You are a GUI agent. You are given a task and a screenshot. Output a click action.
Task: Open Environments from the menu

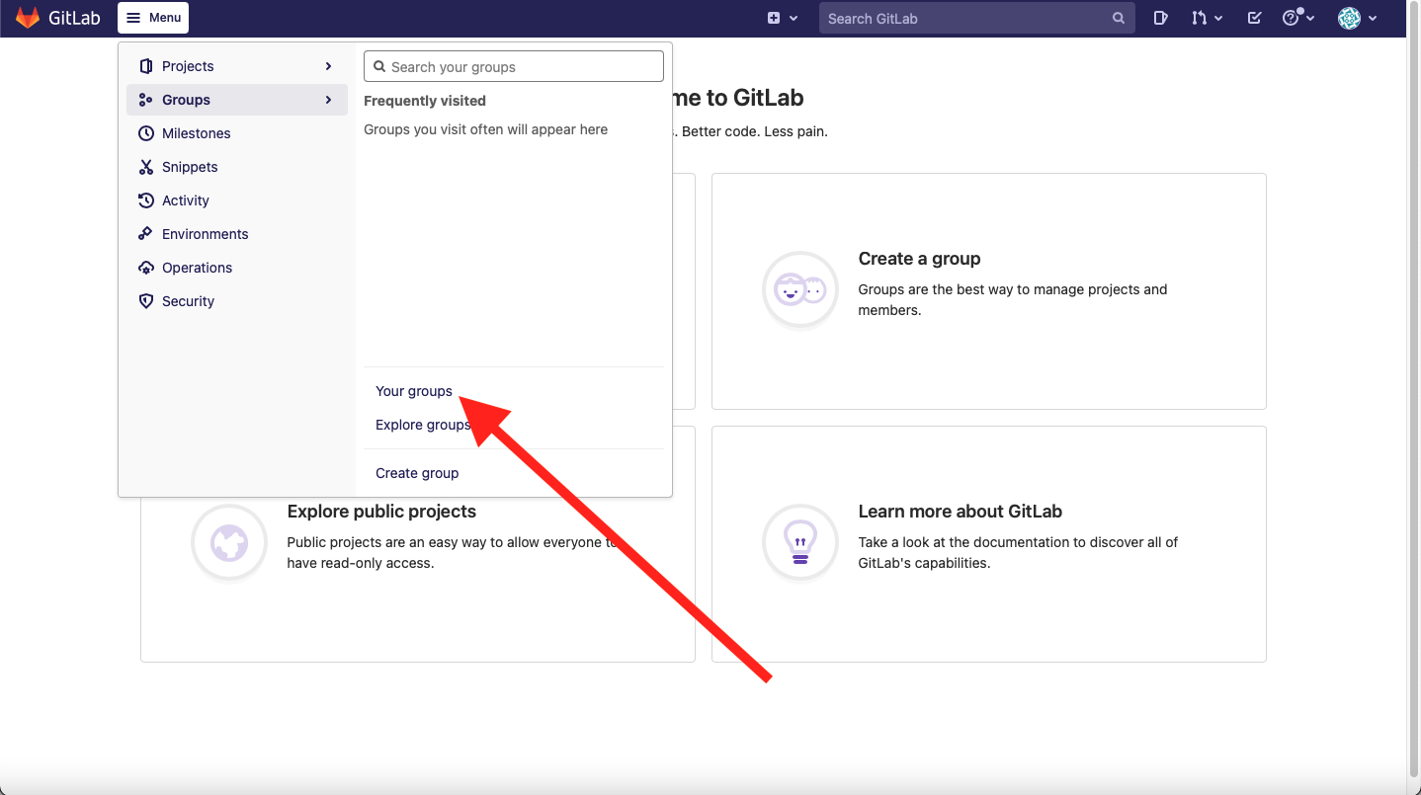click(237, 234)
